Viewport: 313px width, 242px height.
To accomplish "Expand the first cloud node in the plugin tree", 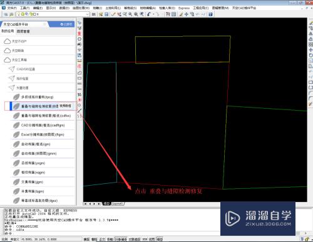I will 15,41.
